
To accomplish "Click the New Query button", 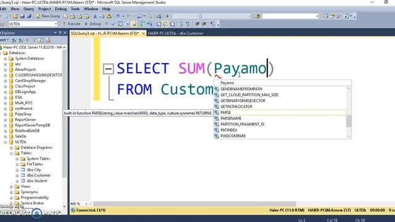I will pos(48,16).
